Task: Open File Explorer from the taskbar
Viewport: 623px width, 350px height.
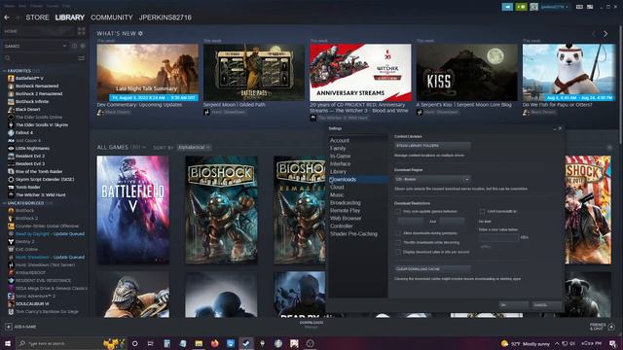Action: (x=199, y=343)
